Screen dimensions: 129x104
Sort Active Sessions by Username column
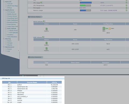click(x=105, y=62)
